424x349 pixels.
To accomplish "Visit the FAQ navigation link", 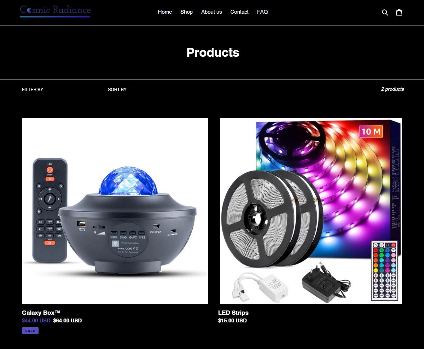I will coord(262,12).
